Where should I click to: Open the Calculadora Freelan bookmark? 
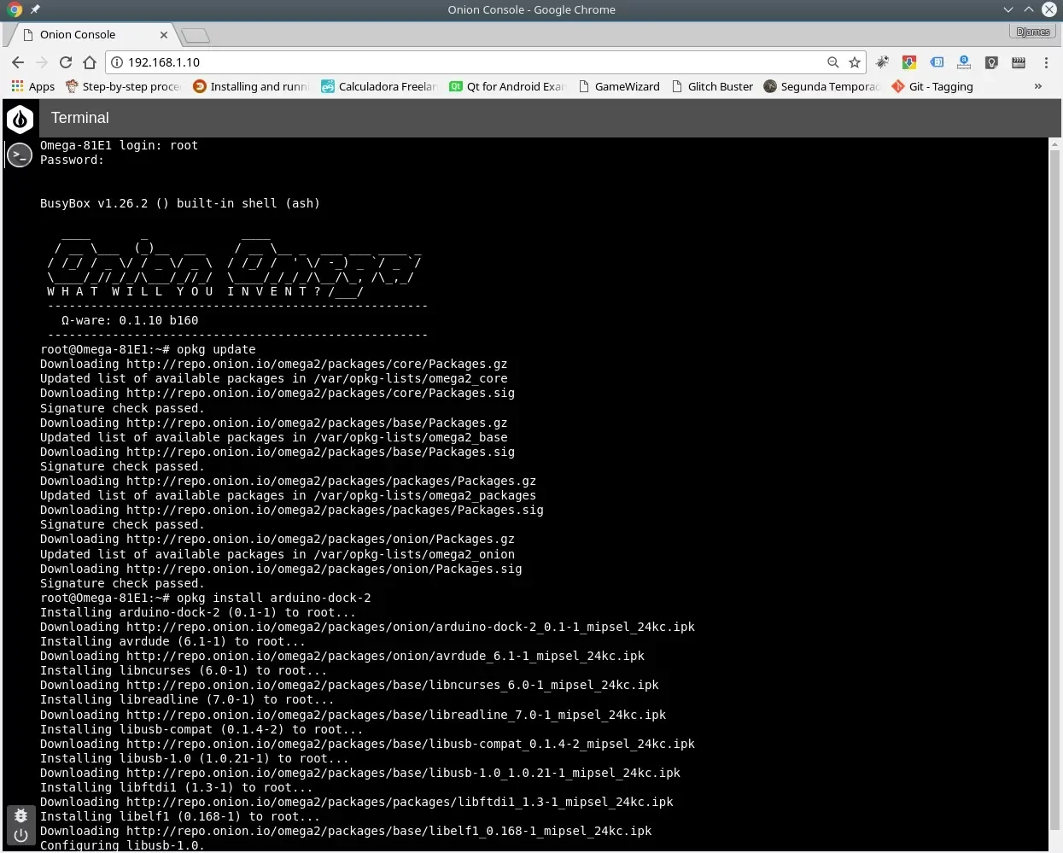(x=379, y=86)
